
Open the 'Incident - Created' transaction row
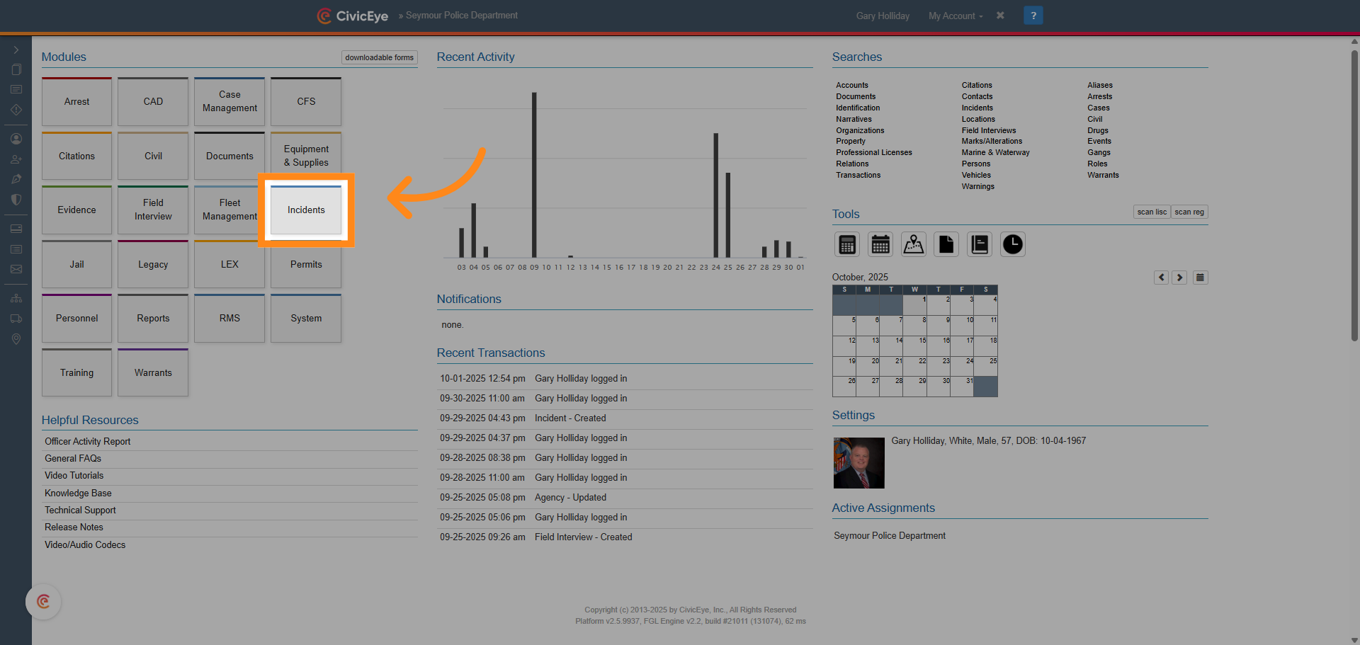click(x=625, y=418)
